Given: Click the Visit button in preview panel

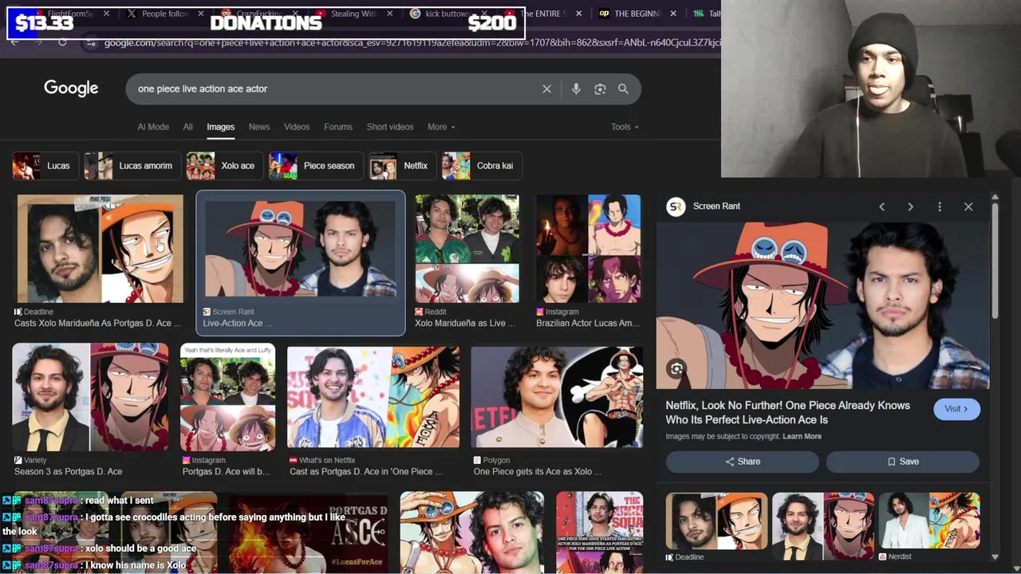Looking at the screenshot, I should coord(956,409).
